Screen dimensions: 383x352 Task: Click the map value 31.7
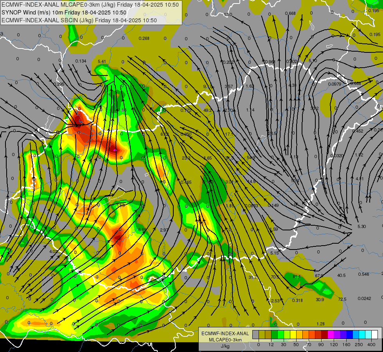point(253,277)
